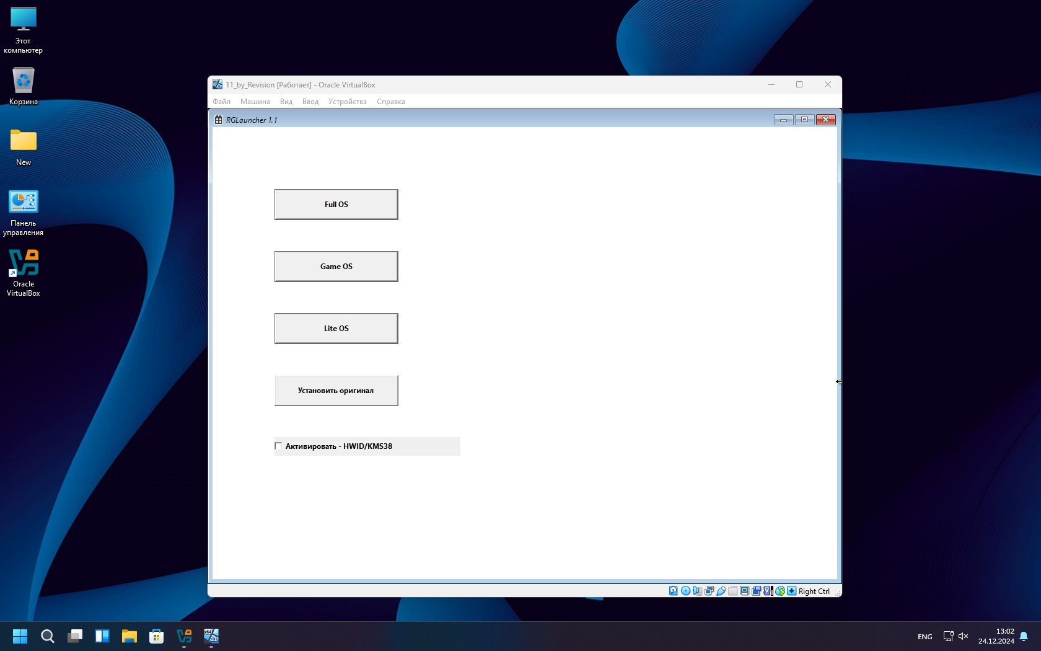Viewport: 1041px width, 651px height.
Task: Click the volume muted tray icon
Action: 963,636
